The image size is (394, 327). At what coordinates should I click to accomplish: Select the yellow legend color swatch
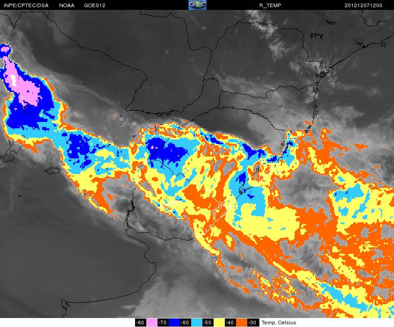219,323
